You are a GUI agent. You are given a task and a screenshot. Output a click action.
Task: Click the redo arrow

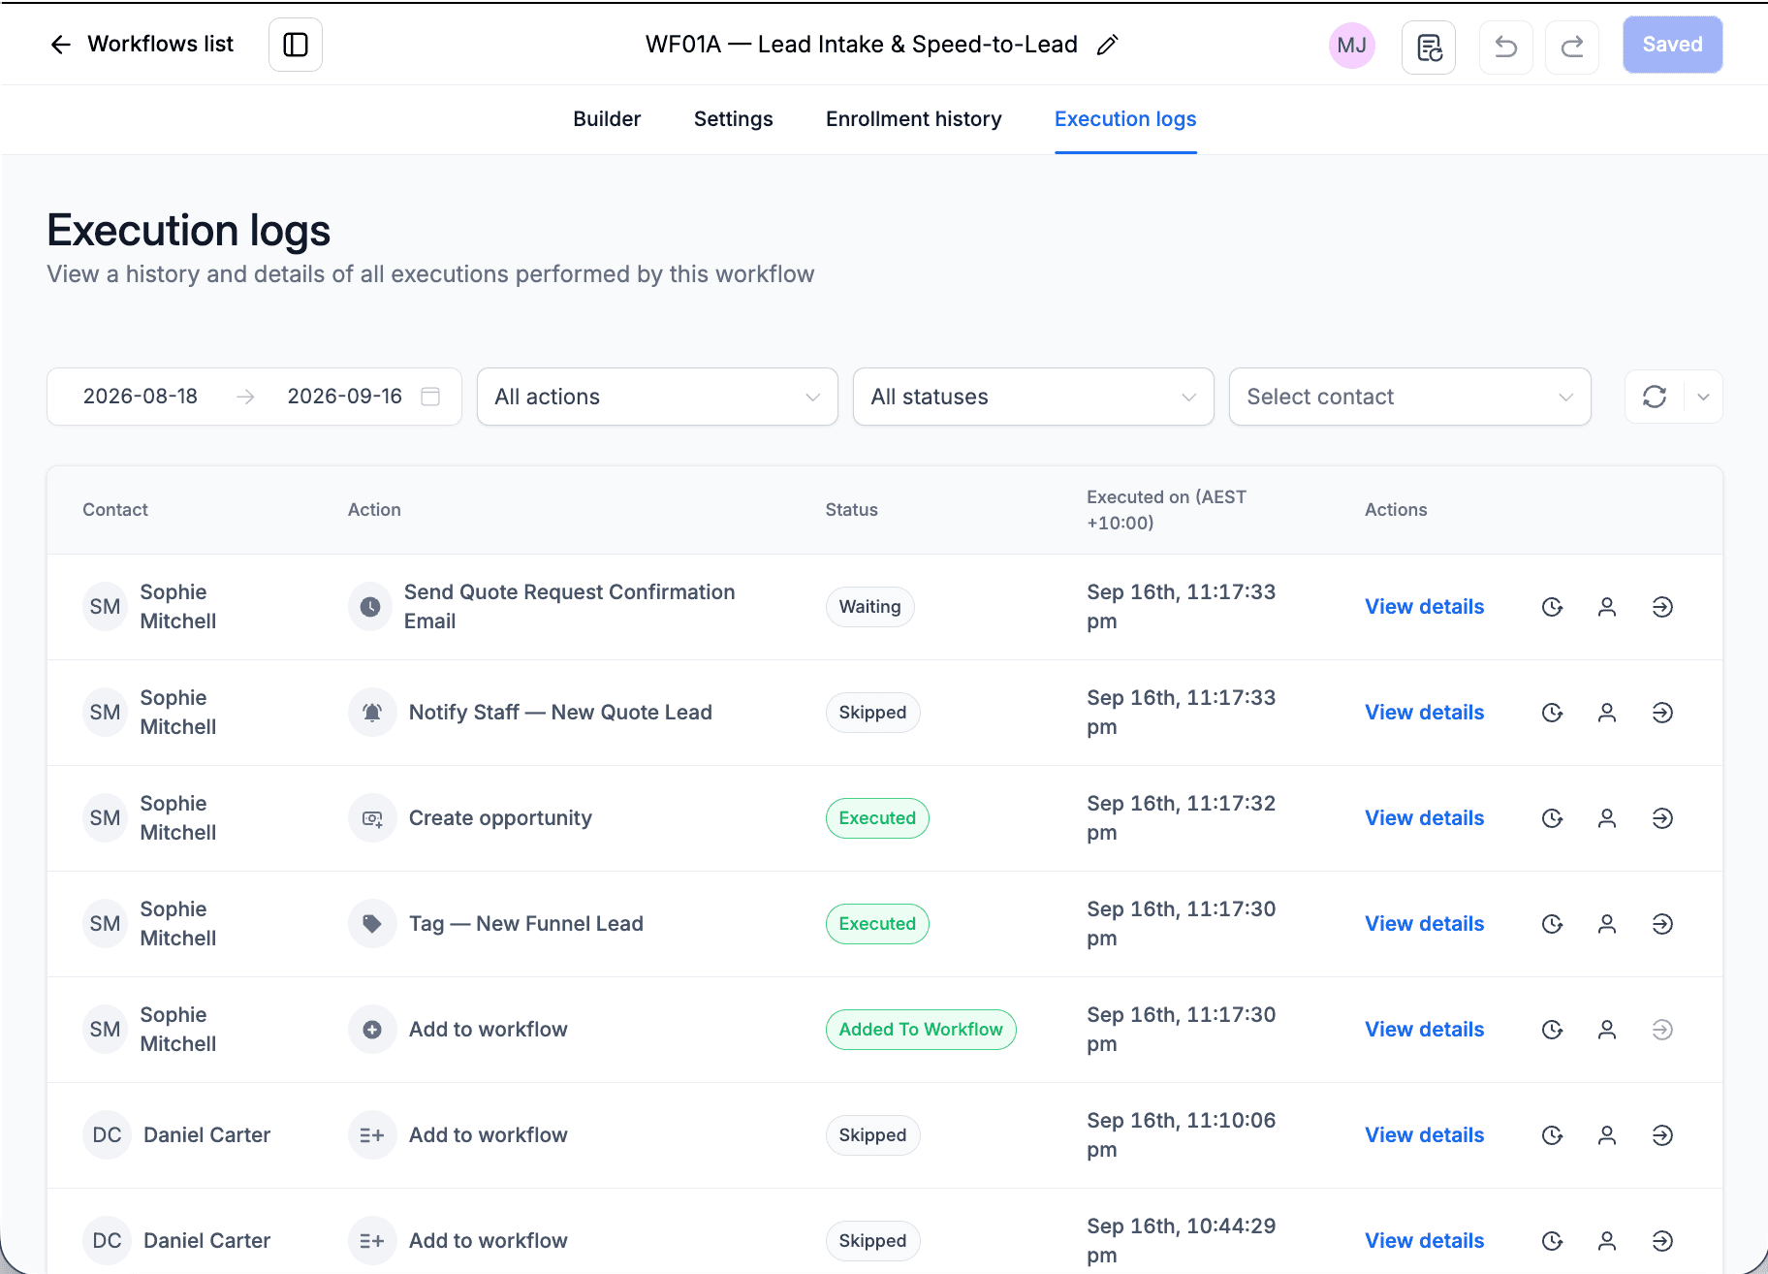click(x=1571, y=47)
